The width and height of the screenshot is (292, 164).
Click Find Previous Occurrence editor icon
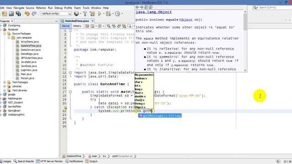114,26
